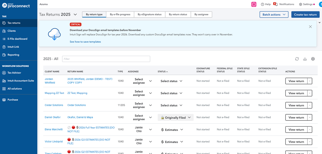
Task: Click the All solutions grid icon
Action: pyautogui.click(x=4, y=89)
